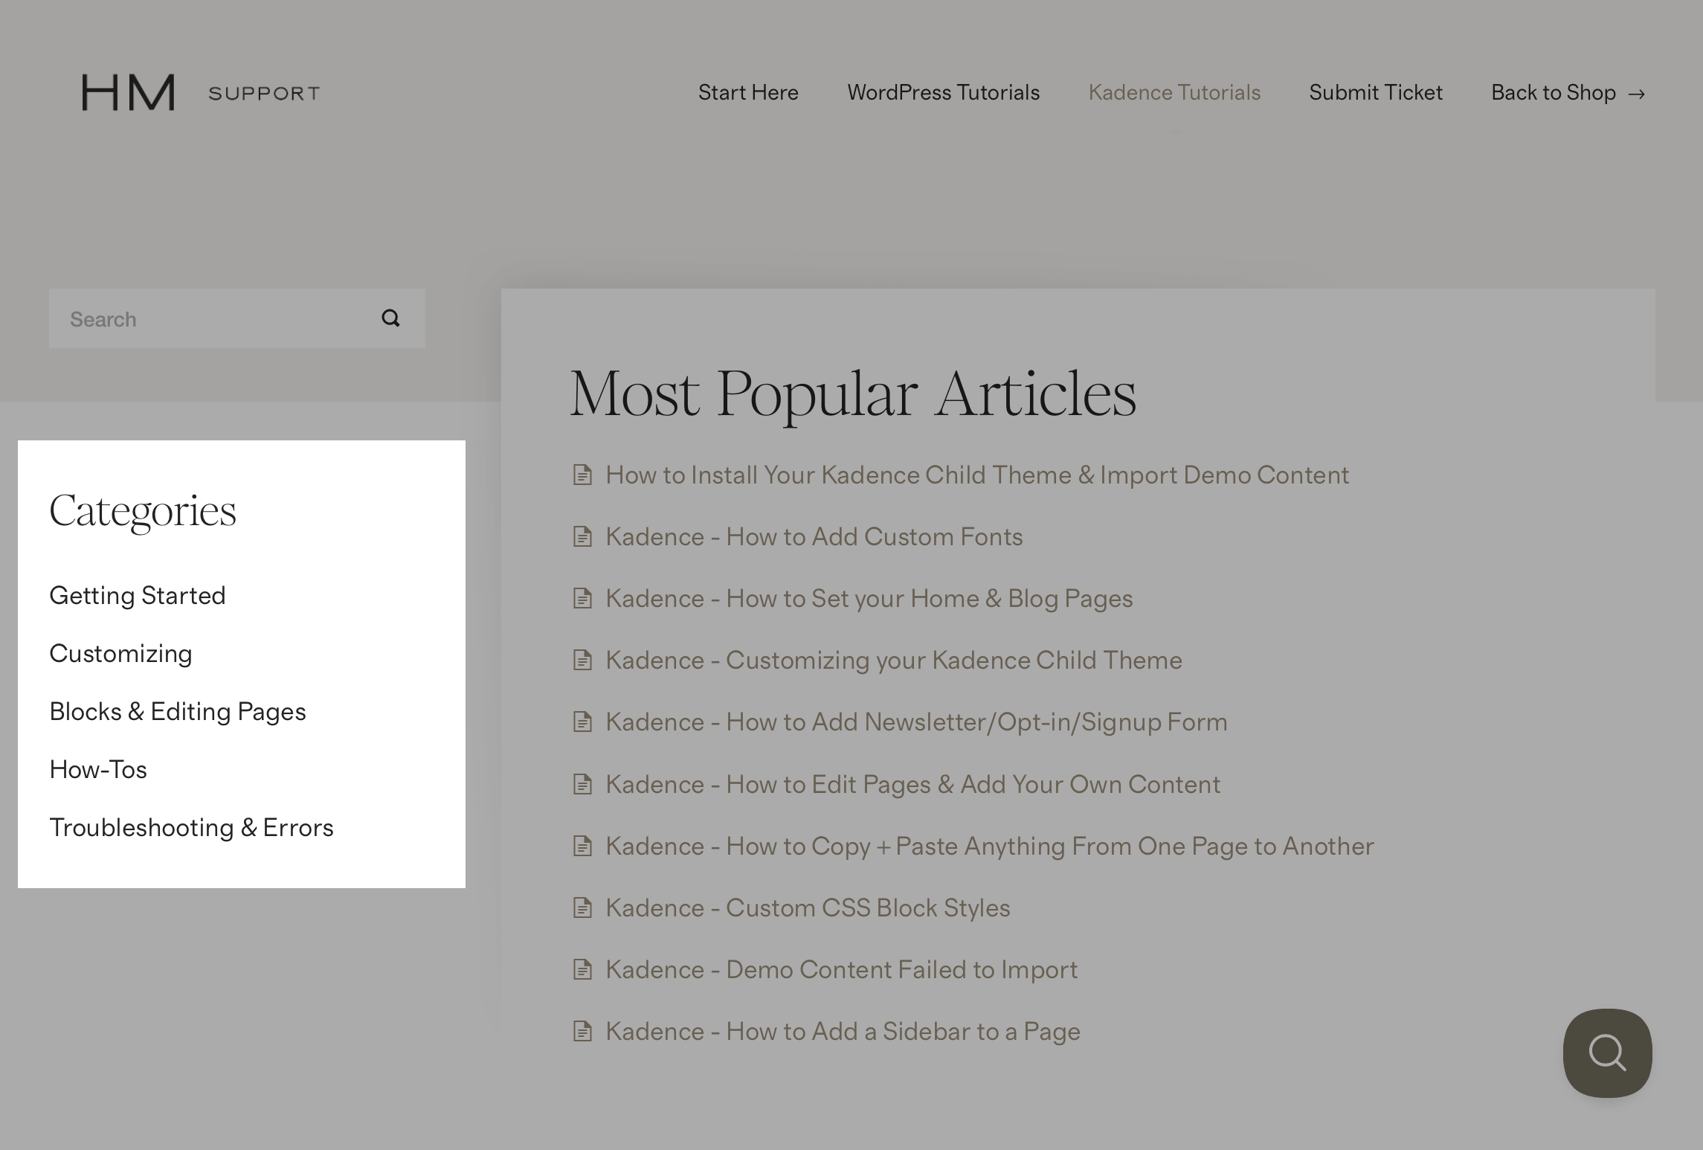Open article How to Edit Pages & Add Your Own Content

click(913, 784)
